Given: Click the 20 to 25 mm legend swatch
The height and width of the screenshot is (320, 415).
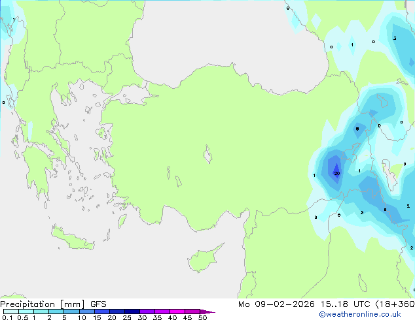Looking at the screenshot, I should click(x=117, y=312).
